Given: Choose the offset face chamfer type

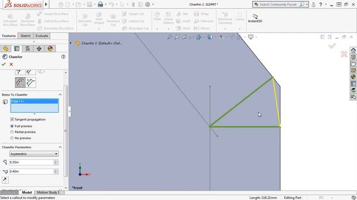Looking at the screenshot, I should [20, 83].
